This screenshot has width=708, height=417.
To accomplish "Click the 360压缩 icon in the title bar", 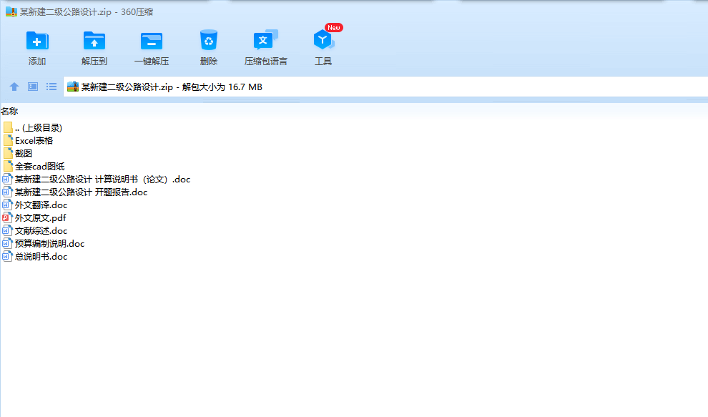I will (11, 11).
